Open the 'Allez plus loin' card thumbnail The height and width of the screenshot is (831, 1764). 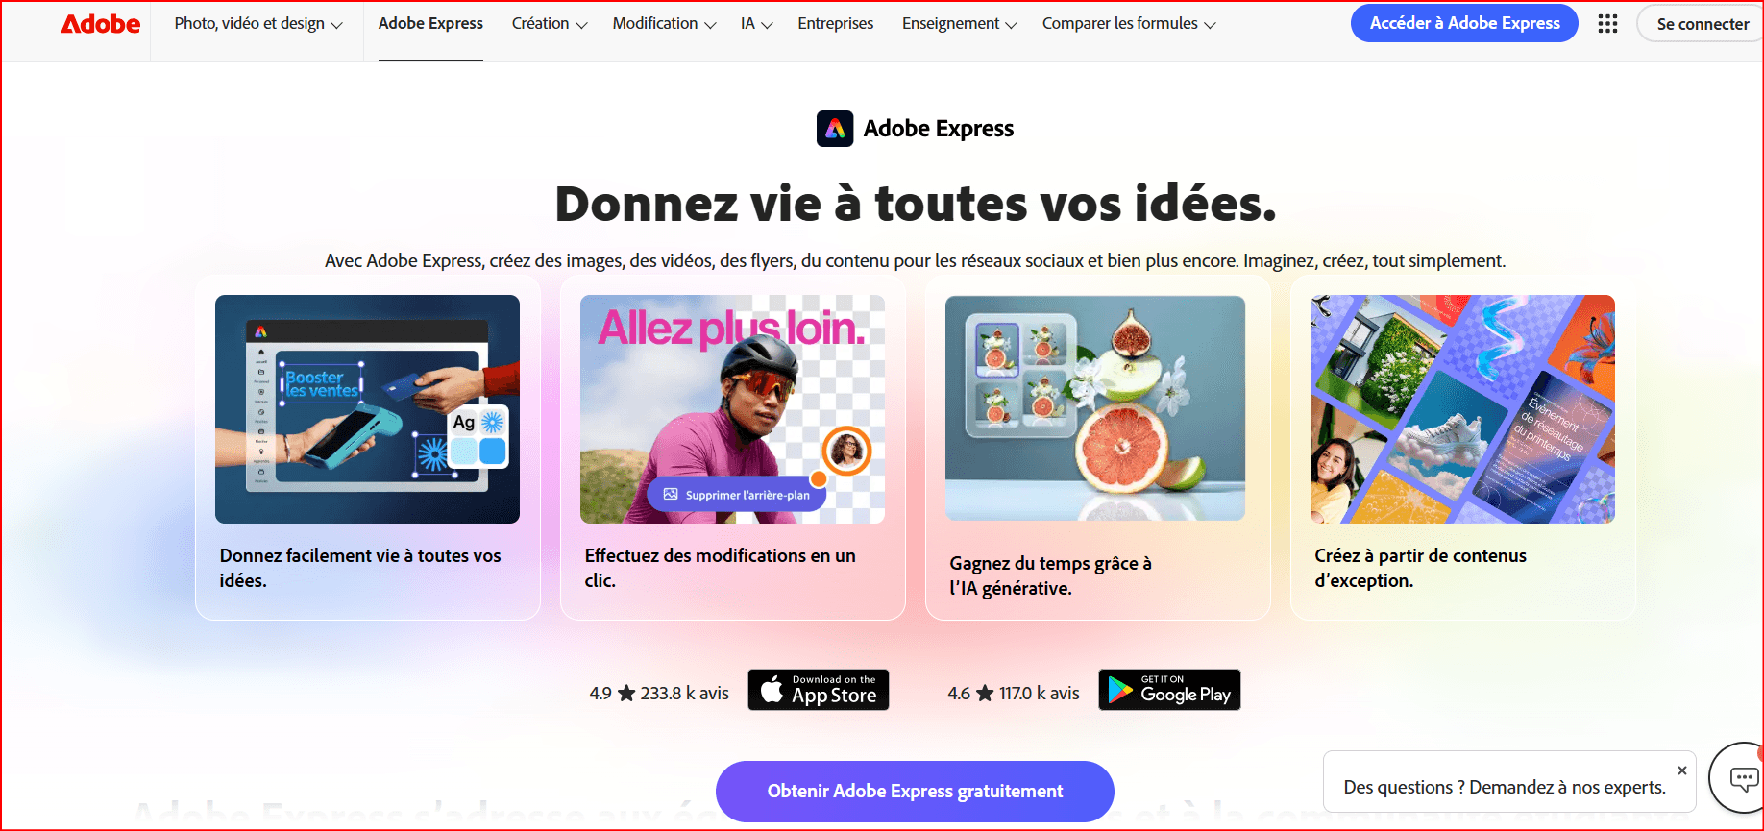pyautogui.click(x=732, y=409)
